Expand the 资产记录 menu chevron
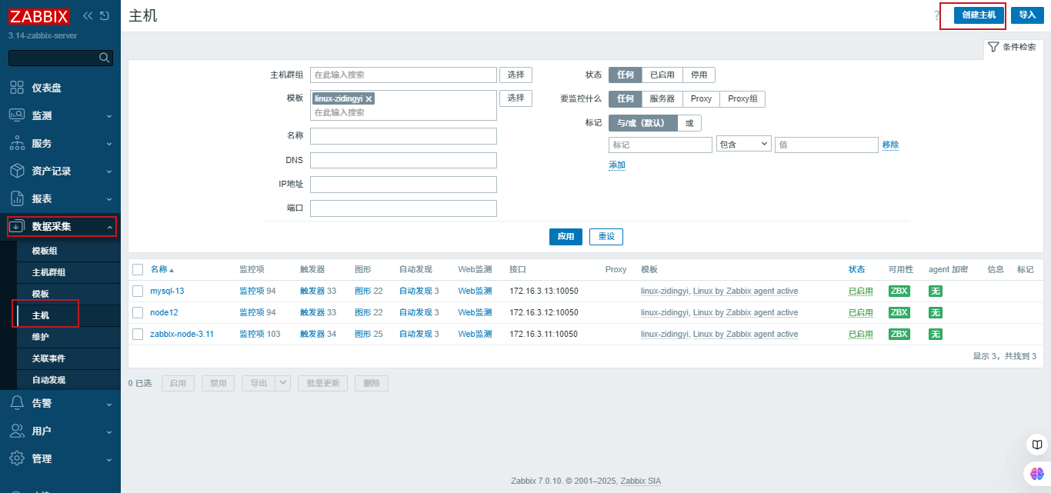Screen dimensions: 1051x493 point(109,172)
